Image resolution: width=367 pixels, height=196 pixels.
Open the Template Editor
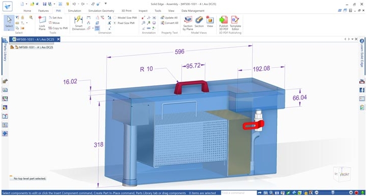(x=235, y=23)
